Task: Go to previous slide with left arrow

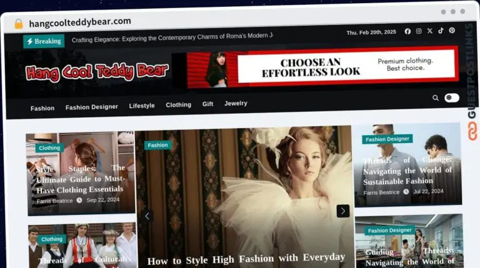Action: (x=147, y=216)
